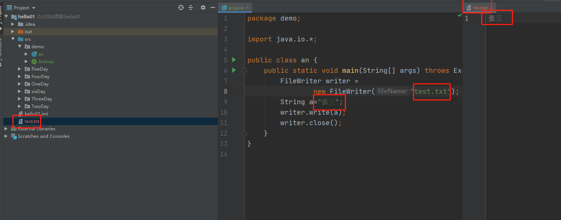Click 'String' type on line 9
Image resolution: width=561 pixels, height=220 pixels.
coord(293,102)
